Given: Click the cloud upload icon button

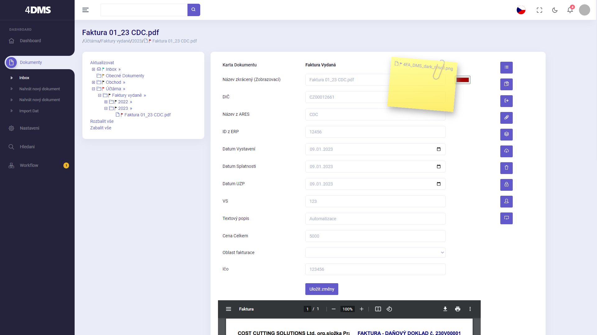Looking at the screenshot, I should tap(506, 151).
